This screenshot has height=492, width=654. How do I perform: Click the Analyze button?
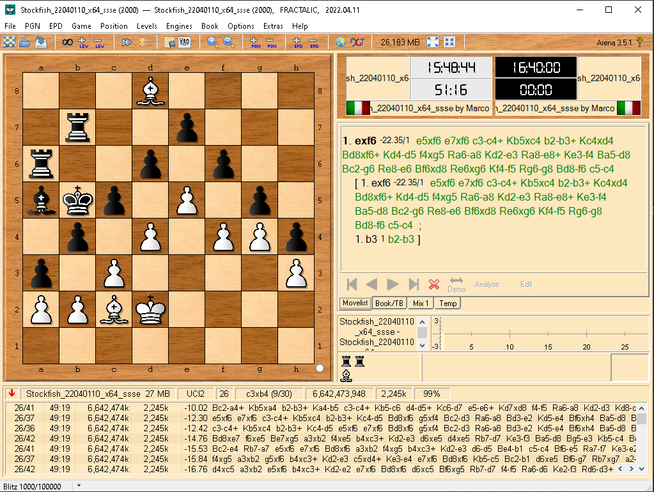click(487, 284)
